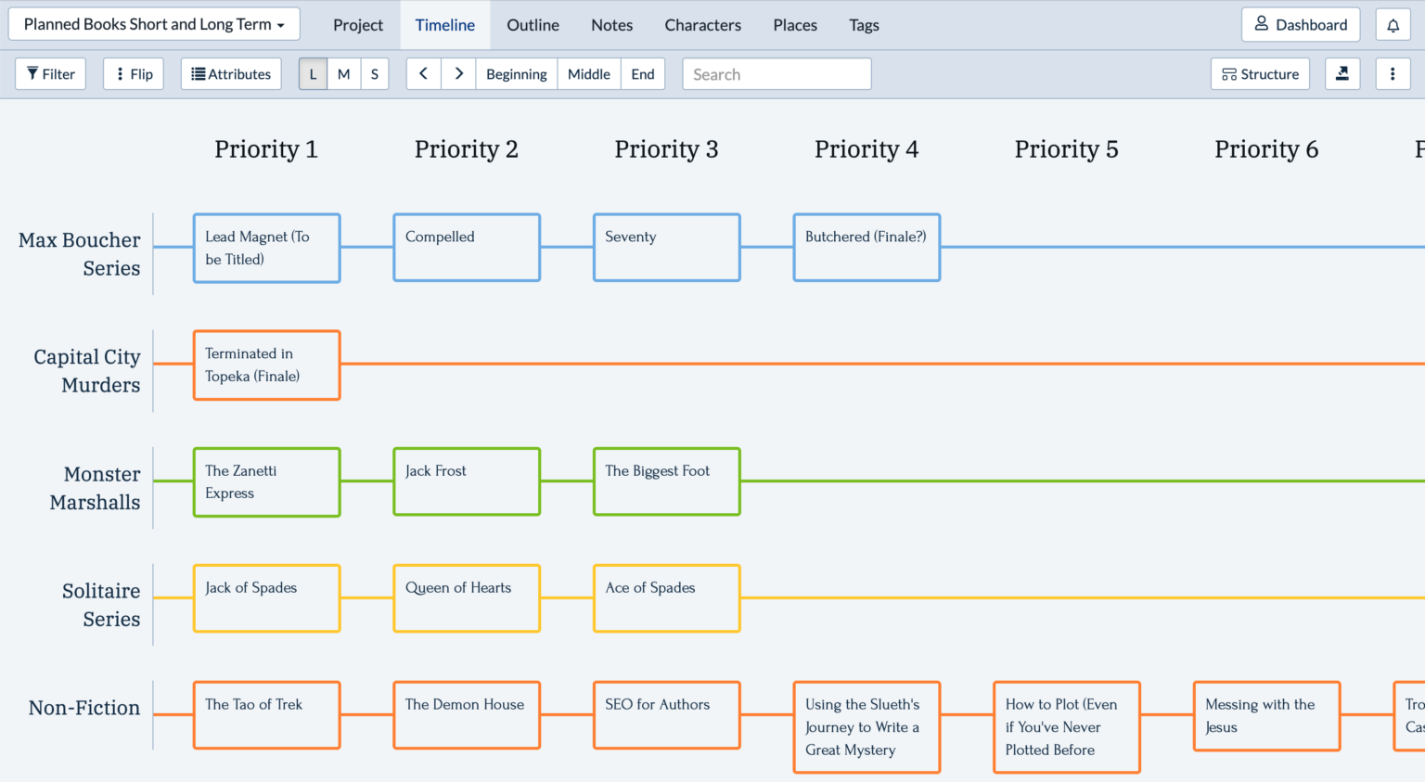
Task: Open the Attributes panel
Action: point(230,73)
